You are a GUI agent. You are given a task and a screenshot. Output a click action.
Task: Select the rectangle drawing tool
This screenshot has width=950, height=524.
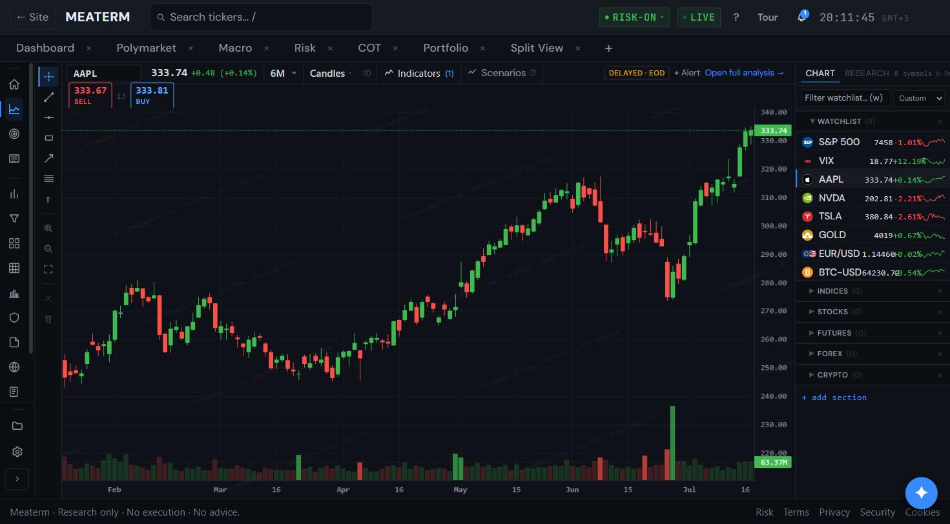pyautogui.click(x=48, y=138)
